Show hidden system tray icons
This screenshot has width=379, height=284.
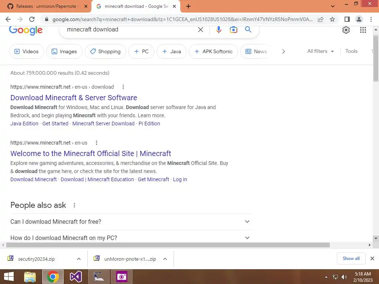click(326, 277)
